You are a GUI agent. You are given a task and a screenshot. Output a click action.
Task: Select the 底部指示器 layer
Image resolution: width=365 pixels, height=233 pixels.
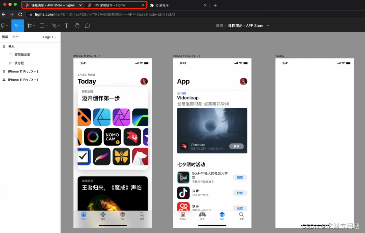point(30,55)
